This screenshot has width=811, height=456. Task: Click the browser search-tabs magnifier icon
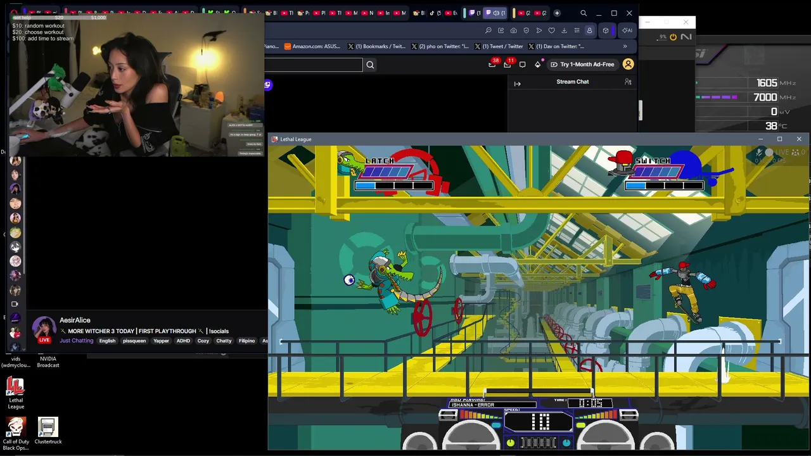[584, 13]
